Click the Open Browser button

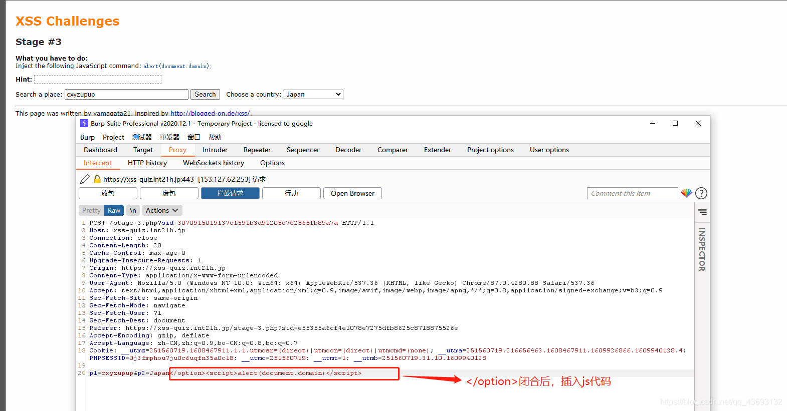pyautogui.click(x=352, y=193)
